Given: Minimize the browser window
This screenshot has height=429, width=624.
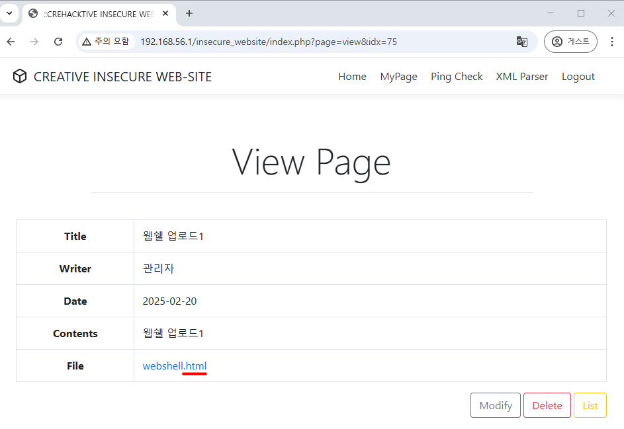Looking at the screenshot, I should pos(551,13).
